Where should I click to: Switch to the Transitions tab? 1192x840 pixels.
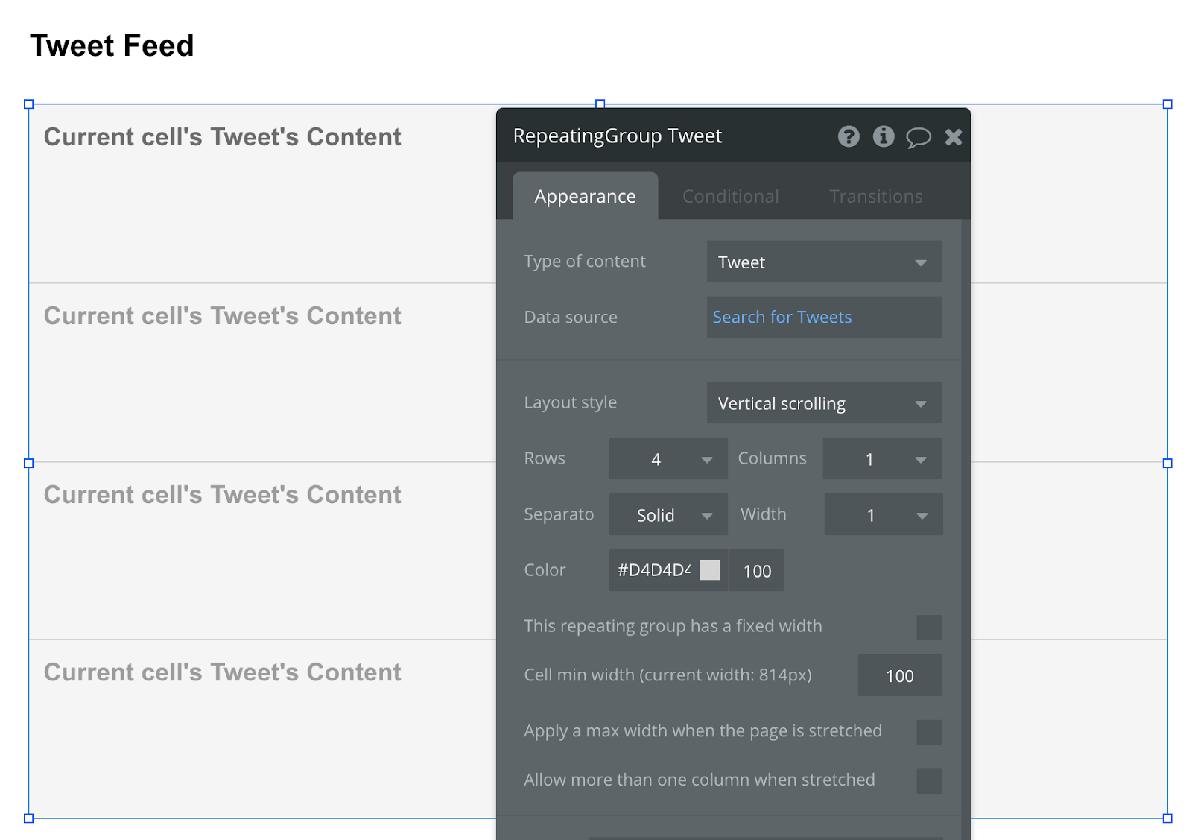[x=875, y=196]
